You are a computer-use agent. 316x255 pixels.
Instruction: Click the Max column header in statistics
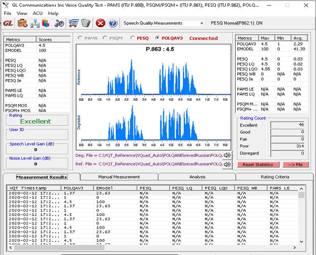click(x=267, y=38)
